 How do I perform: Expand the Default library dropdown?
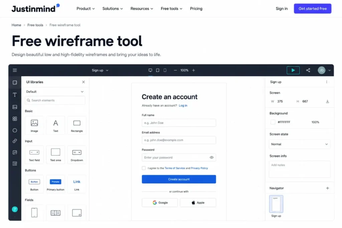(55, 91)
